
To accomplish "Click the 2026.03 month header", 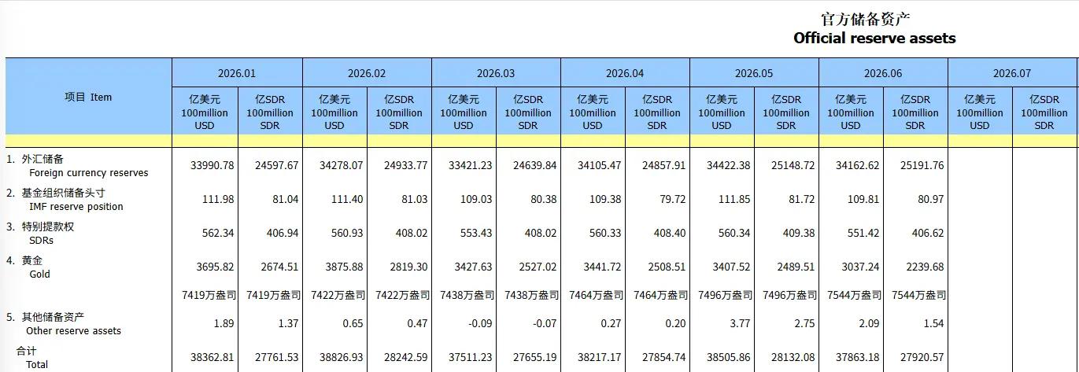I will [x=496, y=73].
